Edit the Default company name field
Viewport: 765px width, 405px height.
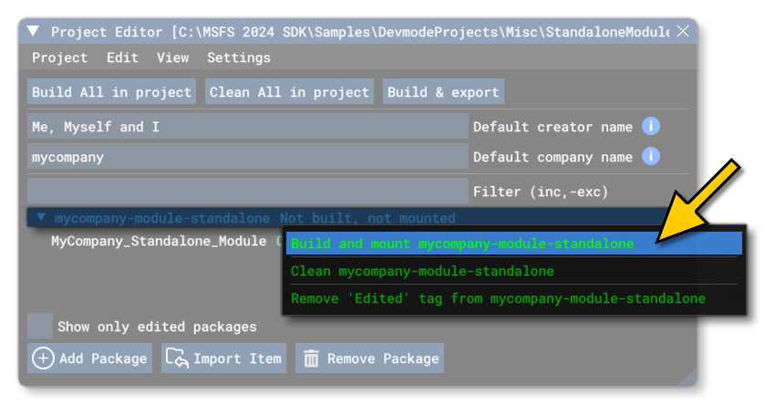click(x=248, y=157)
